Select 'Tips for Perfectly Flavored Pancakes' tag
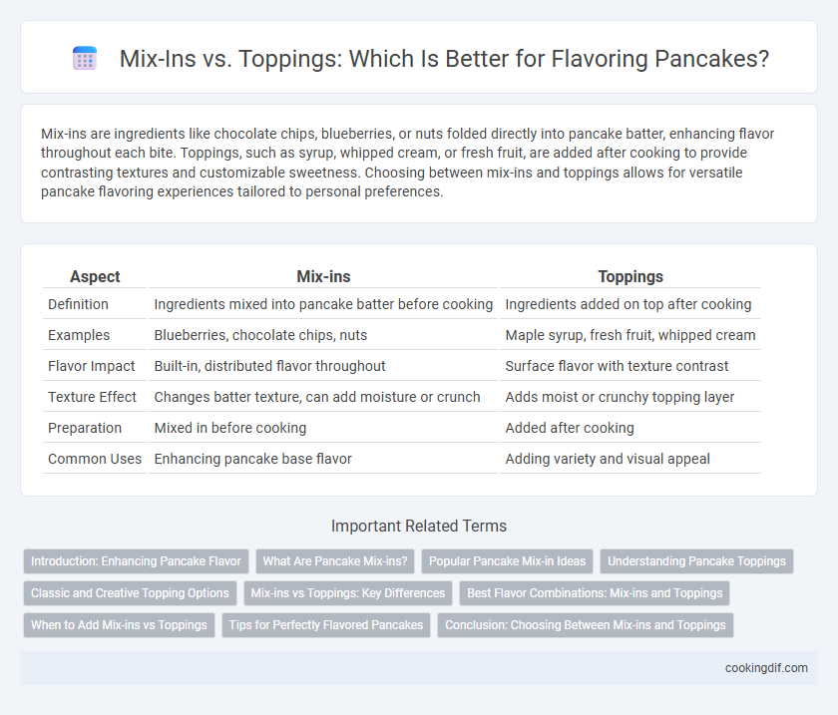 326,625
